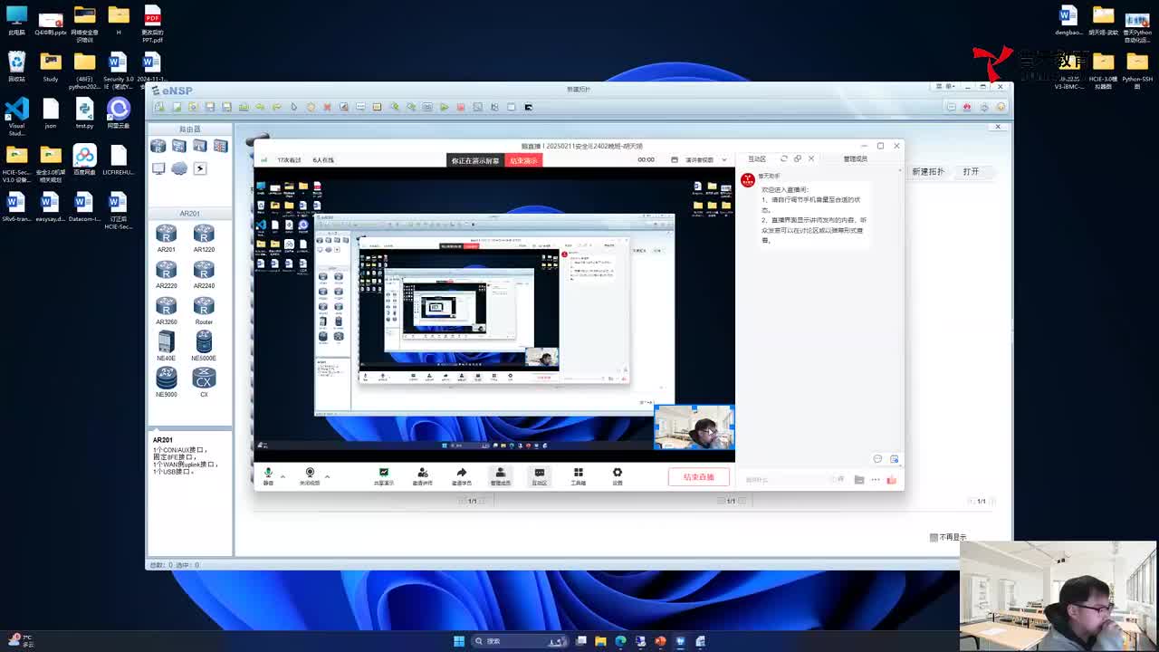This screenshot has height=652, width=1159.
Task: Pick the AR1220 router device
Action: 204,238
